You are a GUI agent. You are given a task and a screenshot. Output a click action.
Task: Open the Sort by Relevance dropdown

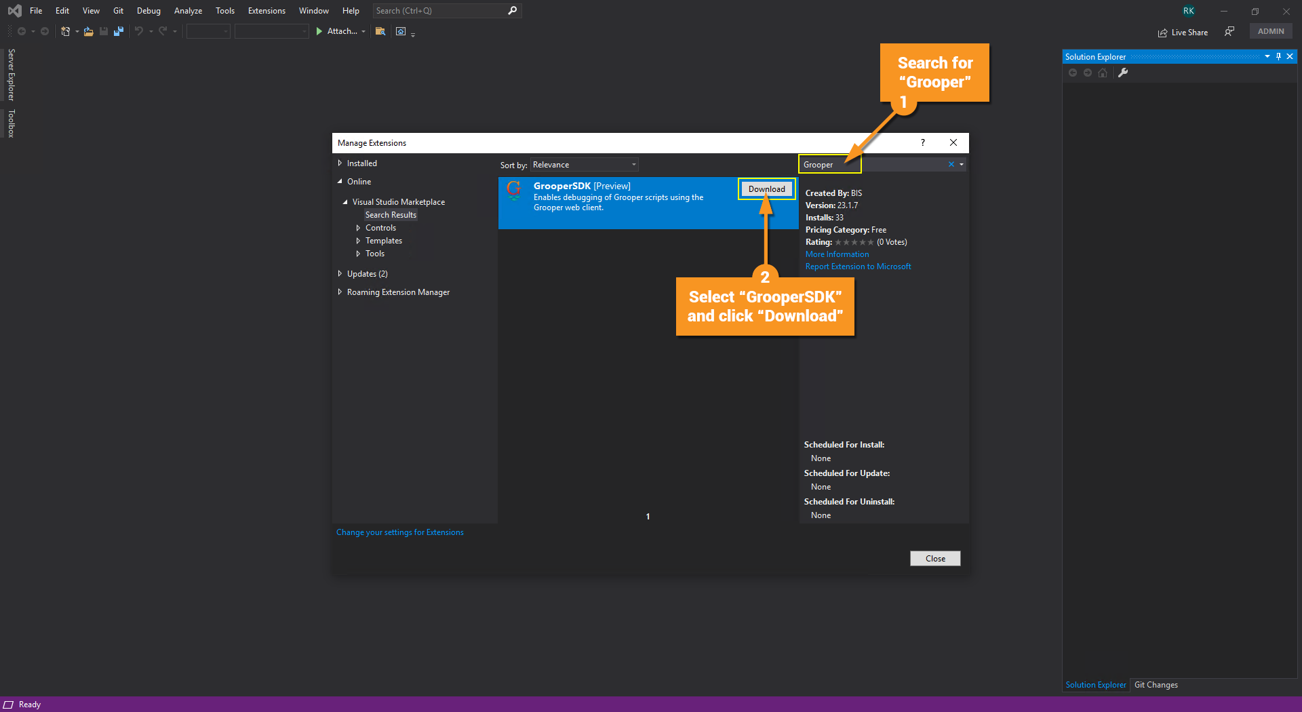585,165
